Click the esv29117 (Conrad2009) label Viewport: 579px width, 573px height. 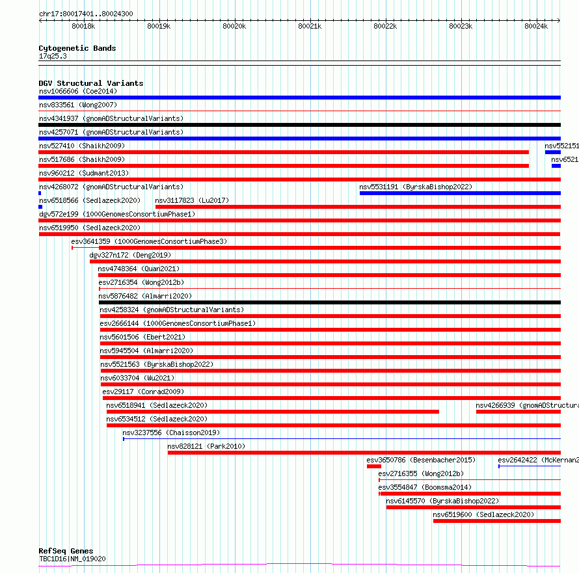pos(143,392)
